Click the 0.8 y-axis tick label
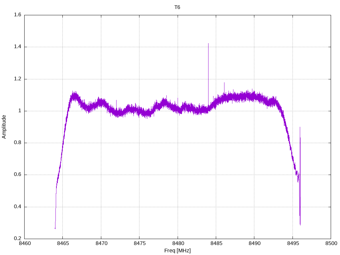Screen dimensions: 340x255 pyautogui.click(x=18, y=143)
